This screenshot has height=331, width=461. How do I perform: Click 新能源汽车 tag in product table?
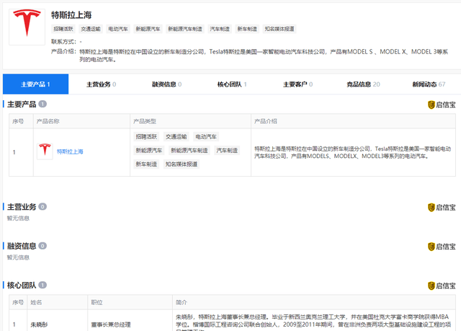click(x=149, y=150)
